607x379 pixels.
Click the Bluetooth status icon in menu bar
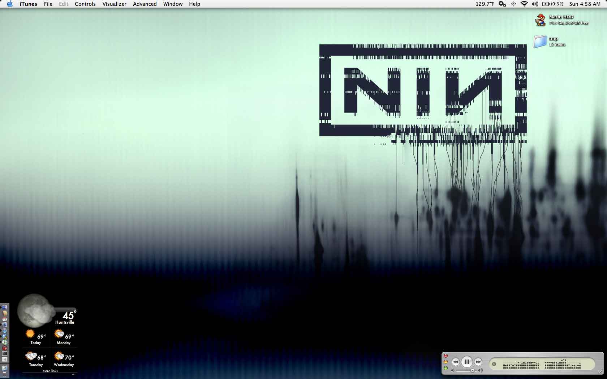tap(513, 4)
